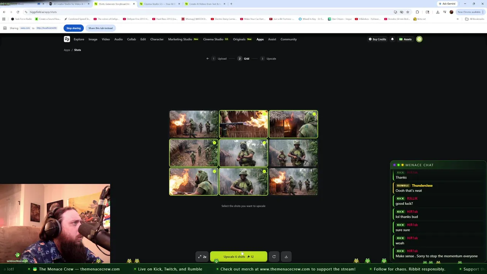Deselect the single soldier with rifle shot
Viewport: 487px width, 274px height.
point(243,182)
